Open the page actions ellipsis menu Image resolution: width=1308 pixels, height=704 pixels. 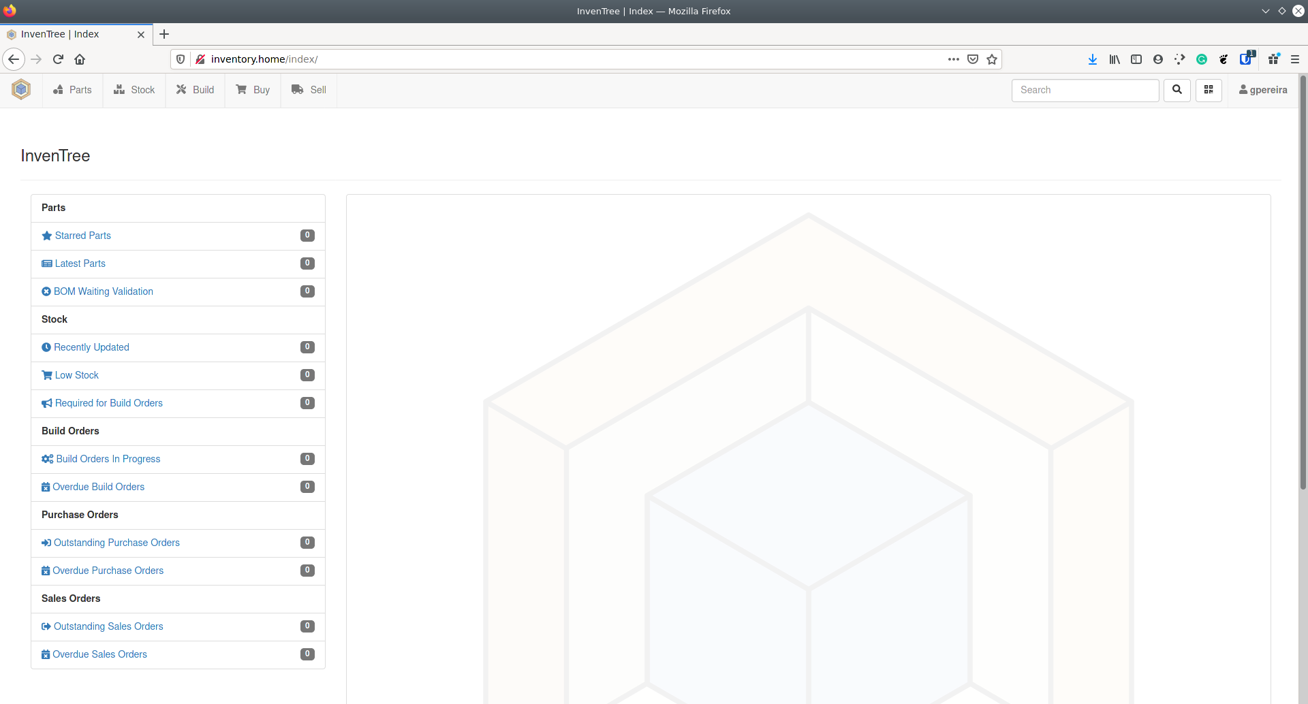click(x=954, y=59)
